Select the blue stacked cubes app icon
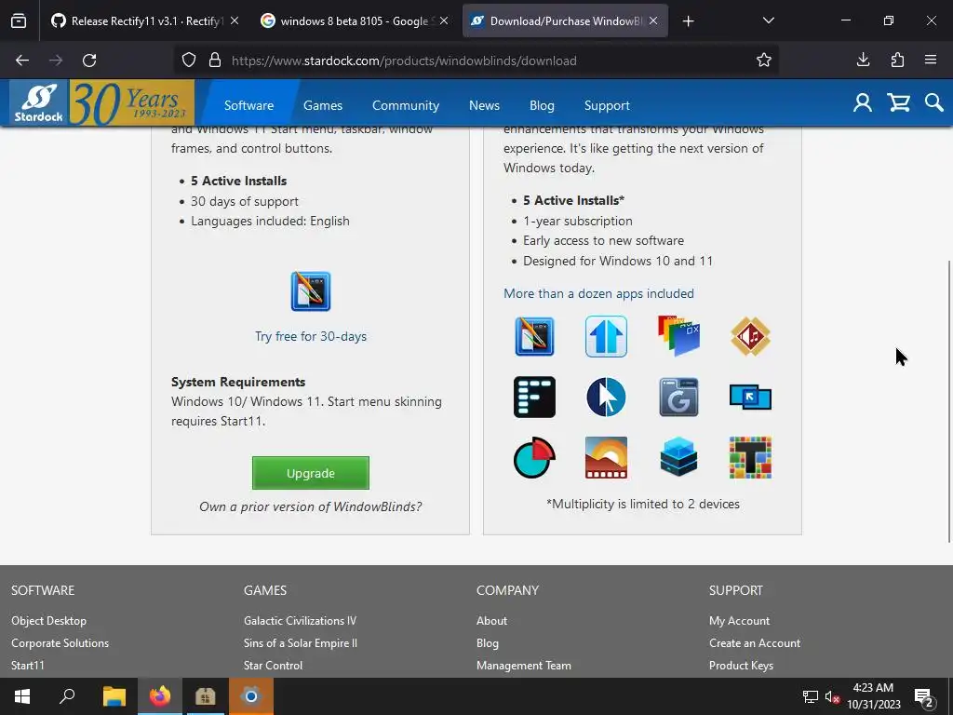This screenshot has width=953, height=715. click(x=678, y=457)
